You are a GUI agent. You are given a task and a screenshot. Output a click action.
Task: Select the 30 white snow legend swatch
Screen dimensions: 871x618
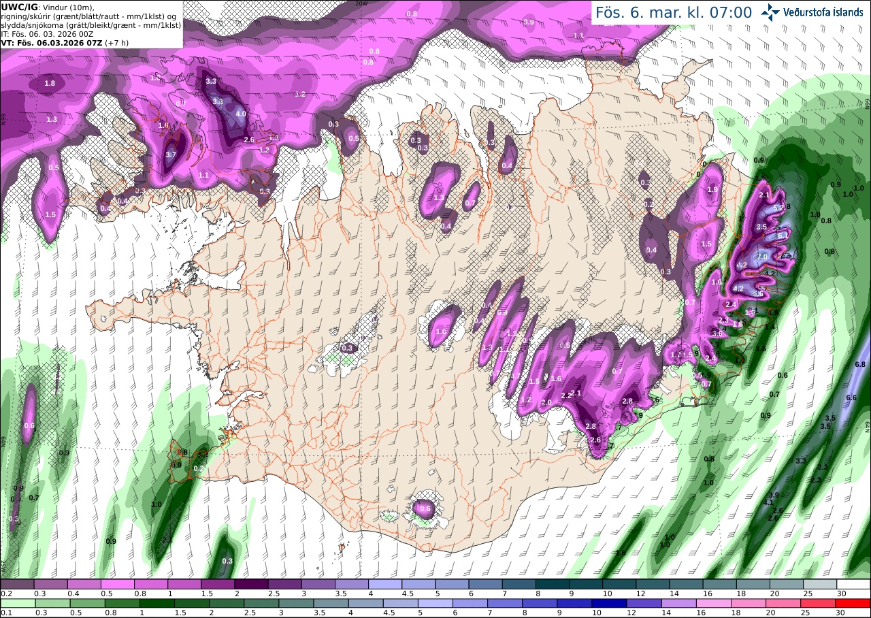pos(853,584)
